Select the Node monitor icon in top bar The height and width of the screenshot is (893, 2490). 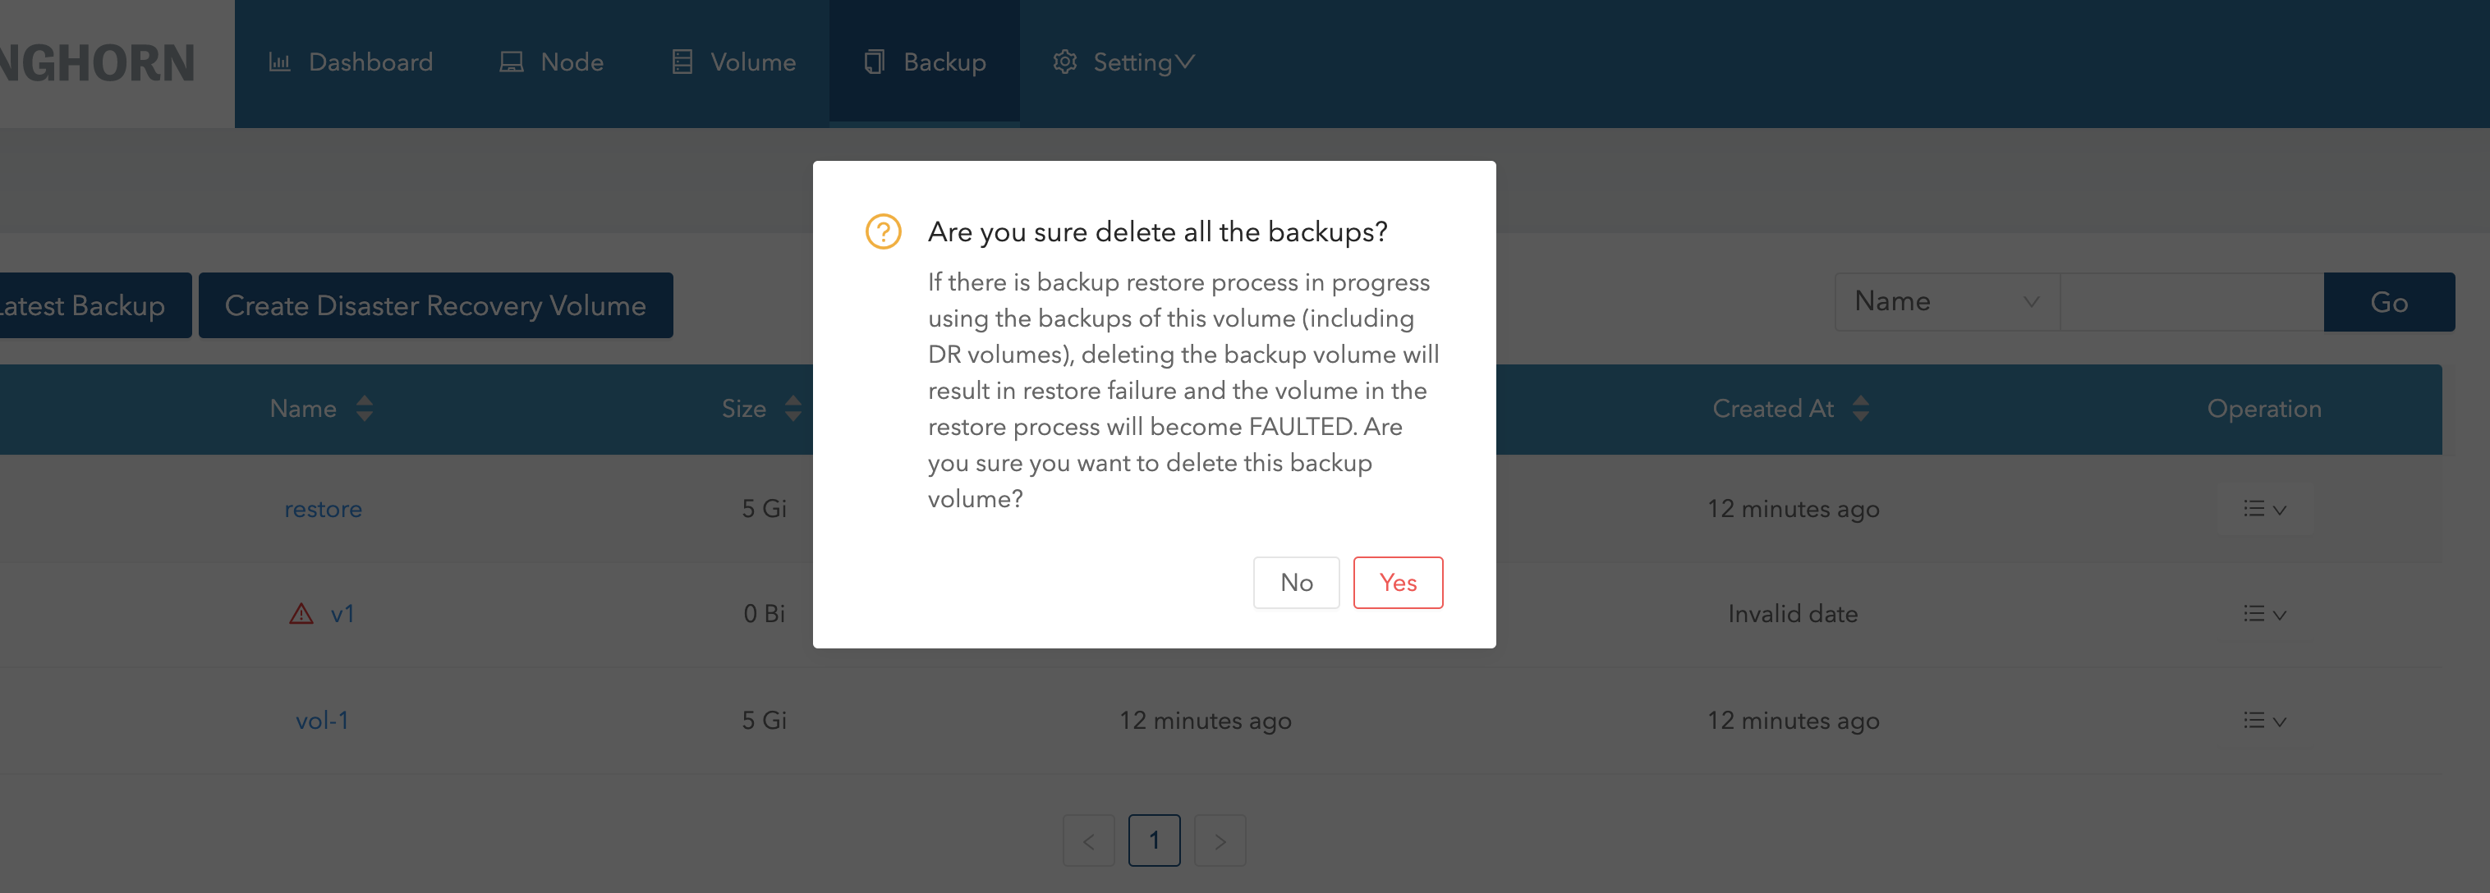[512, 62]
